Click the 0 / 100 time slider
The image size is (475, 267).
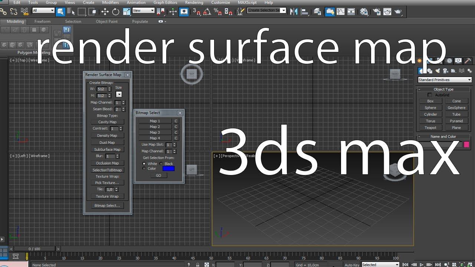pos(35,249)
